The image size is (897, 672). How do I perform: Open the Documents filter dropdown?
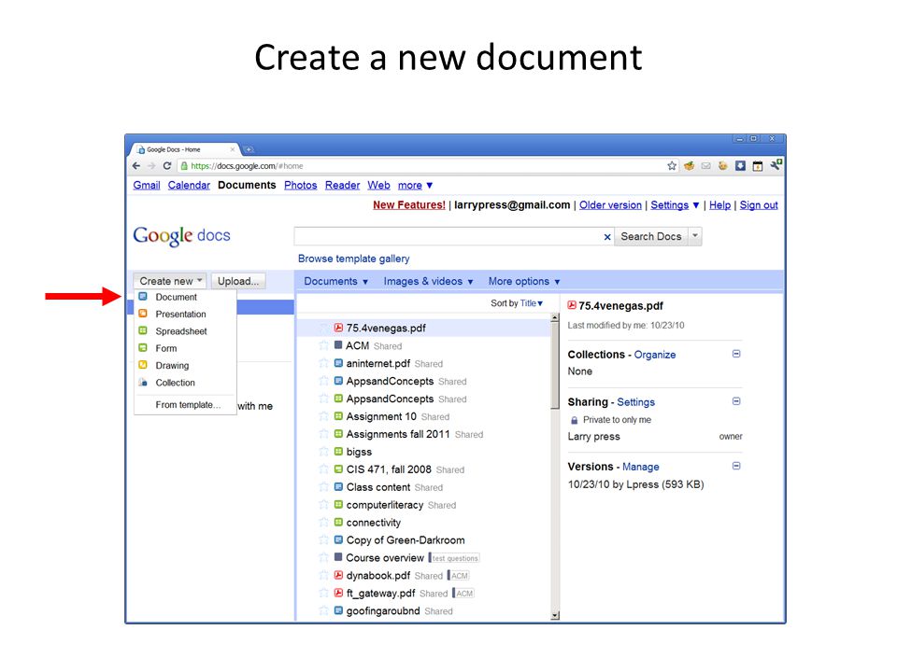(x=335, y=281)
